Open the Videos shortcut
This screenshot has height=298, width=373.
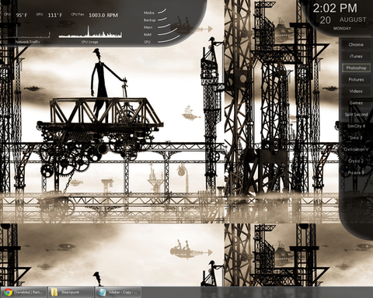(x=356, y=91)
